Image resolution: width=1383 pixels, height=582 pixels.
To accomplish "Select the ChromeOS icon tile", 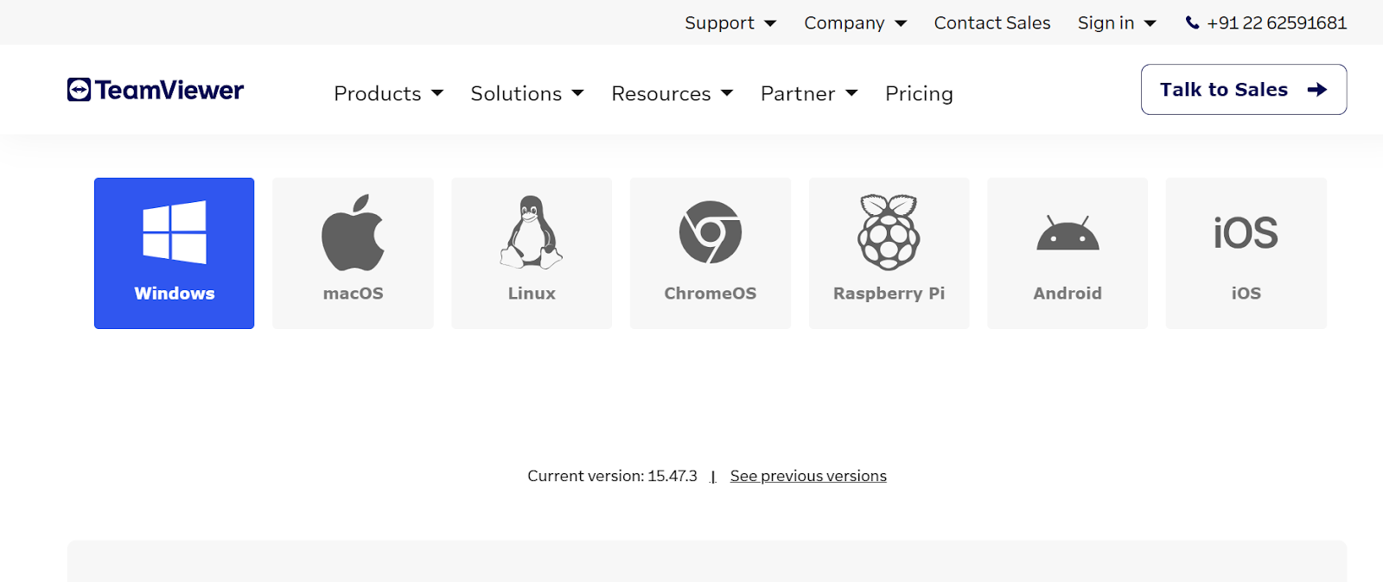I will (710, 253).
